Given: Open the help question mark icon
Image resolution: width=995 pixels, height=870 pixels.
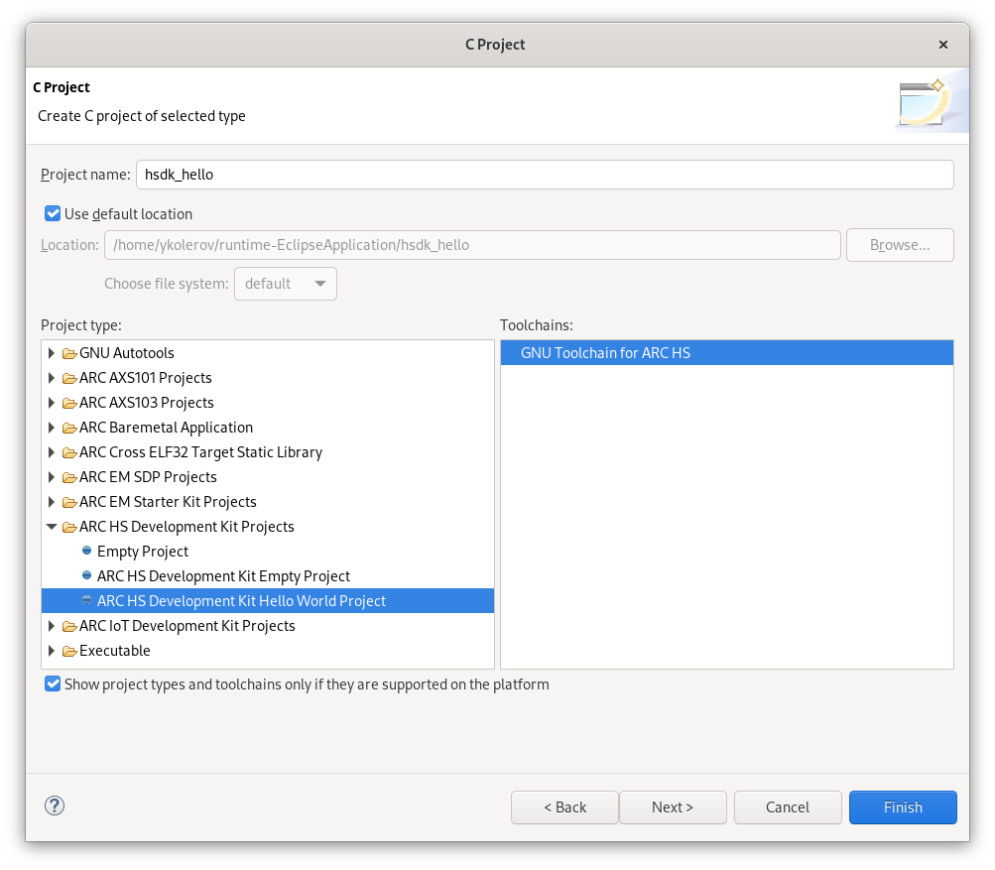Looking at the screenshot, I should pyautogui.click(x=54, y=806).
